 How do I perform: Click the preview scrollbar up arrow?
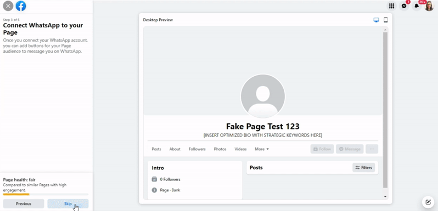click(385, 30)
